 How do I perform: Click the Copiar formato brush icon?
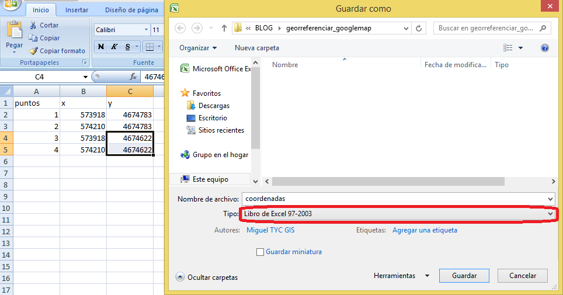point(33,51)
